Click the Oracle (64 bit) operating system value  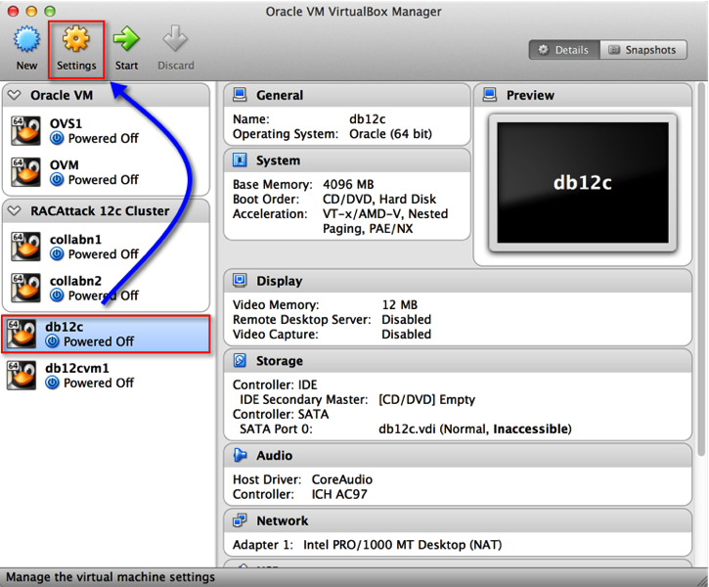(390, 134)
